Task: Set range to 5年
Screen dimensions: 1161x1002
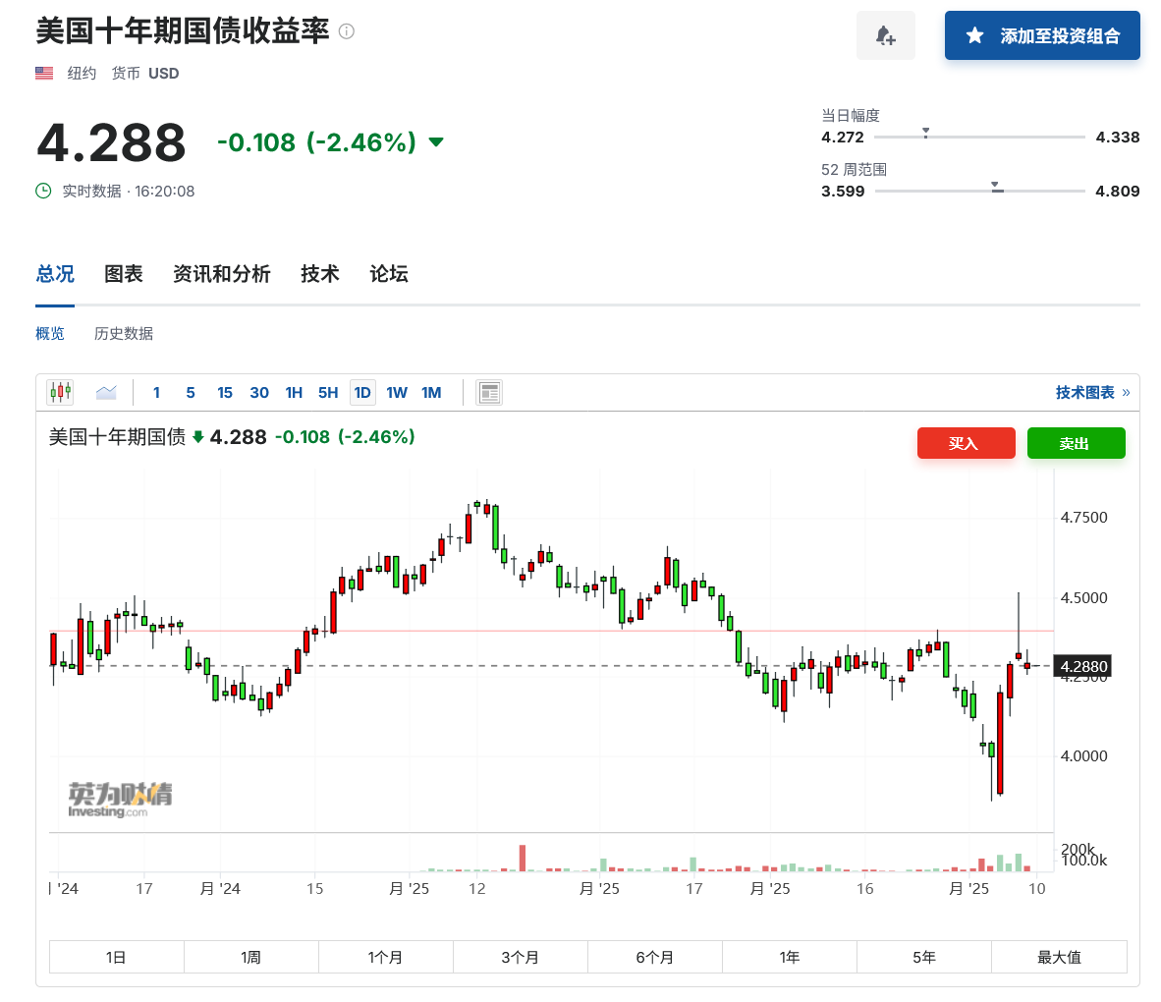Action: [x=924, y=957]
